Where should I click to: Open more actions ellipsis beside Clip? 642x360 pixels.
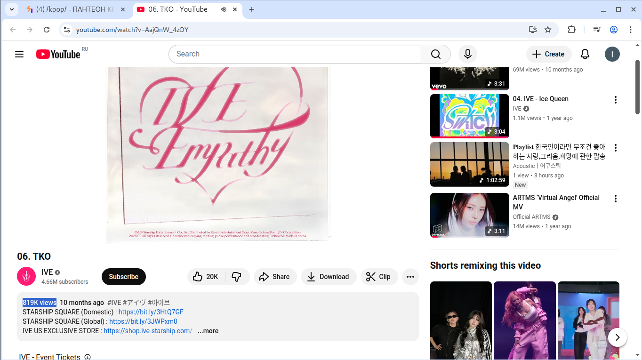click(410, 277)
